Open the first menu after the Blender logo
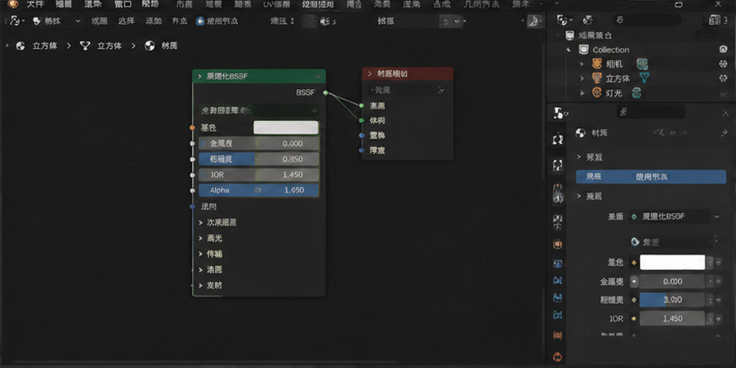The height and width of the screenshot is (368, 736). [34, 4]
